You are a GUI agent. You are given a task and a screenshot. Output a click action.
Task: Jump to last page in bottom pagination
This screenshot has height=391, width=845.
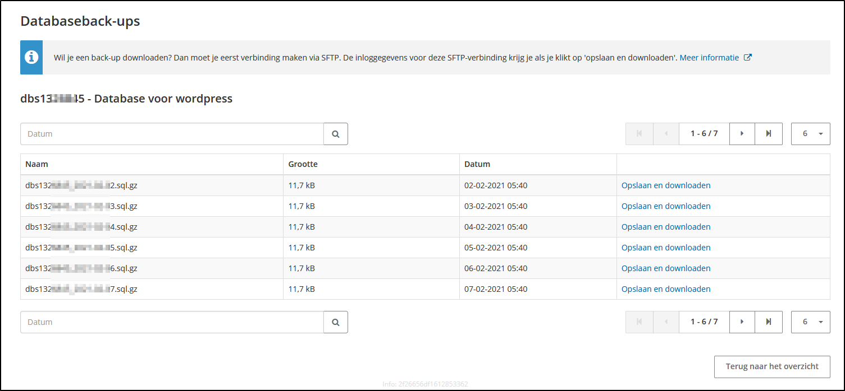point(769,322)
